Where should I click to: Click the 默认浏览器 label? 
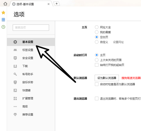(80, 78)
